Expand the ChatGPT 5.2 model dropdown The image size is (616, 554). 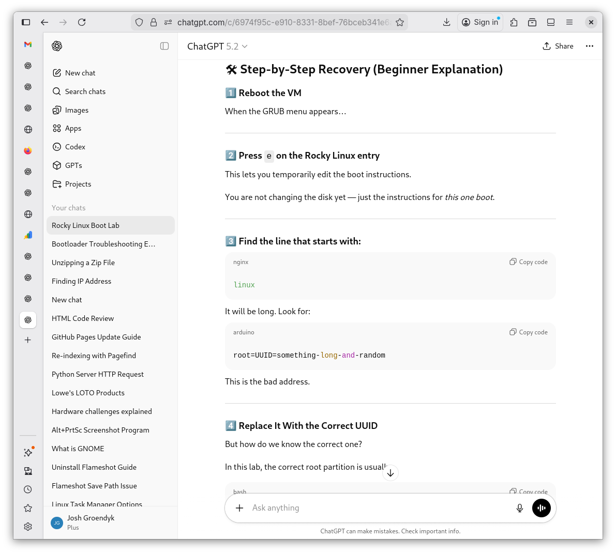tap(217, 47)
